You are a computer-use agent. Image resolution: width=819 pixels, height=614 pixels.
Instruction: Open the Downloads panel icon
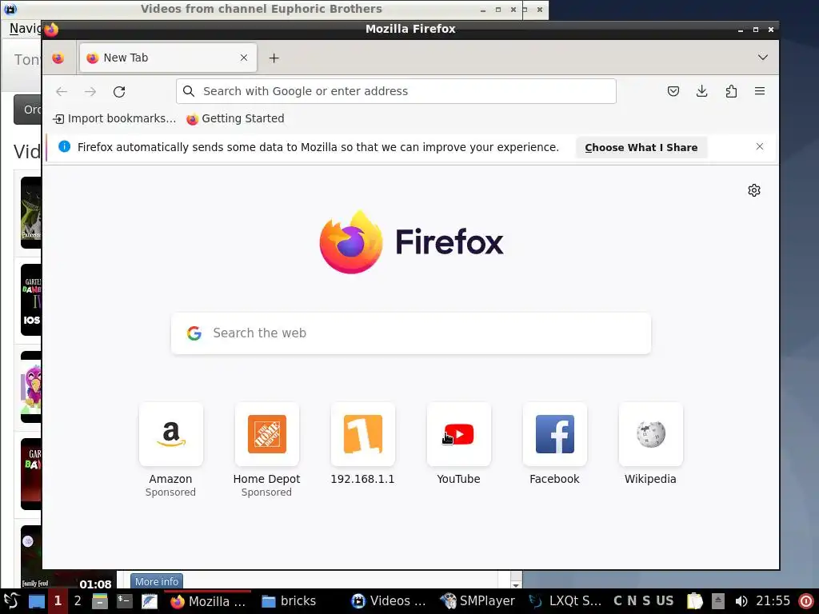coord(702,91)
